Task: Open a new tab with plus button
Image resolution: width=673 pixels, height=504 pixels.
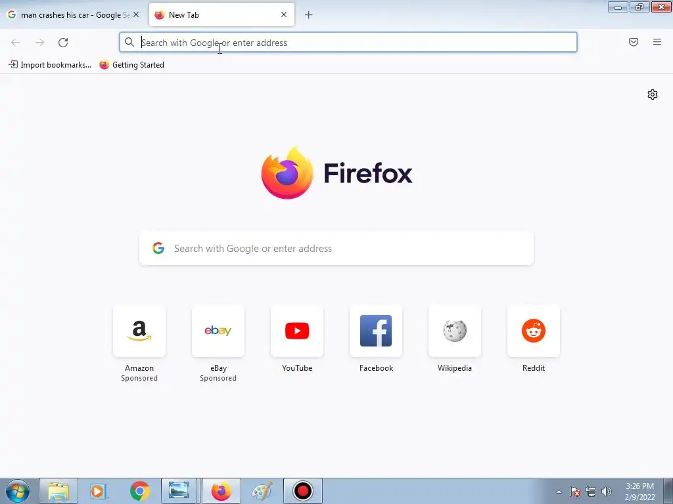Action: pyautogui.click(x=309, y=15)
